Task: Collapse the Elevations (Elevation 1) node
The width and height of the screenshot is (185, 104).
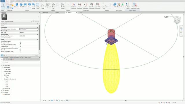Action: 3,79
